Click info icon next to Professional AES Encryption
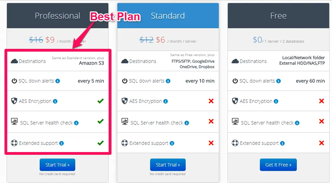 tap(55, 101)
